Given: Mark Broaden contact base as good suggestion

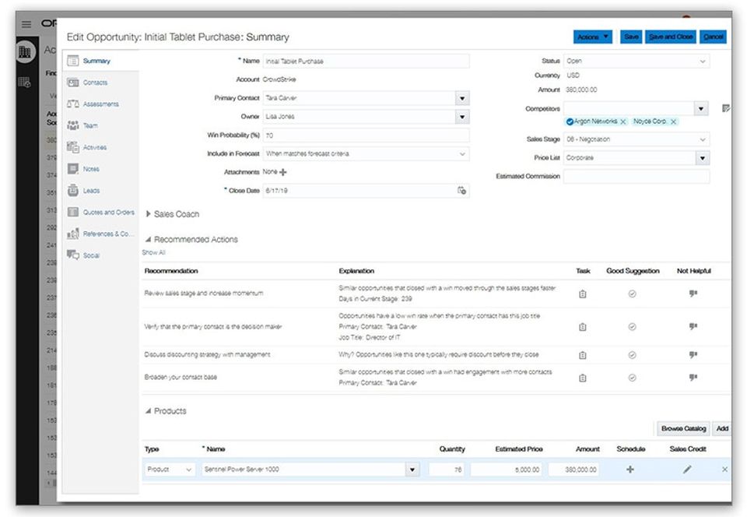Looking at the screenshot, I should pos(632,378).
